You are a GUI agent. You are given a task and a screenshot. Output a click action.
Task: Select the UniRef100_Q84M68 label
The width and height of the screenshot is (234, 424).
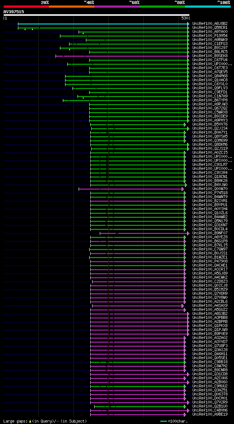pyautogui.click(x=210, y=76)
